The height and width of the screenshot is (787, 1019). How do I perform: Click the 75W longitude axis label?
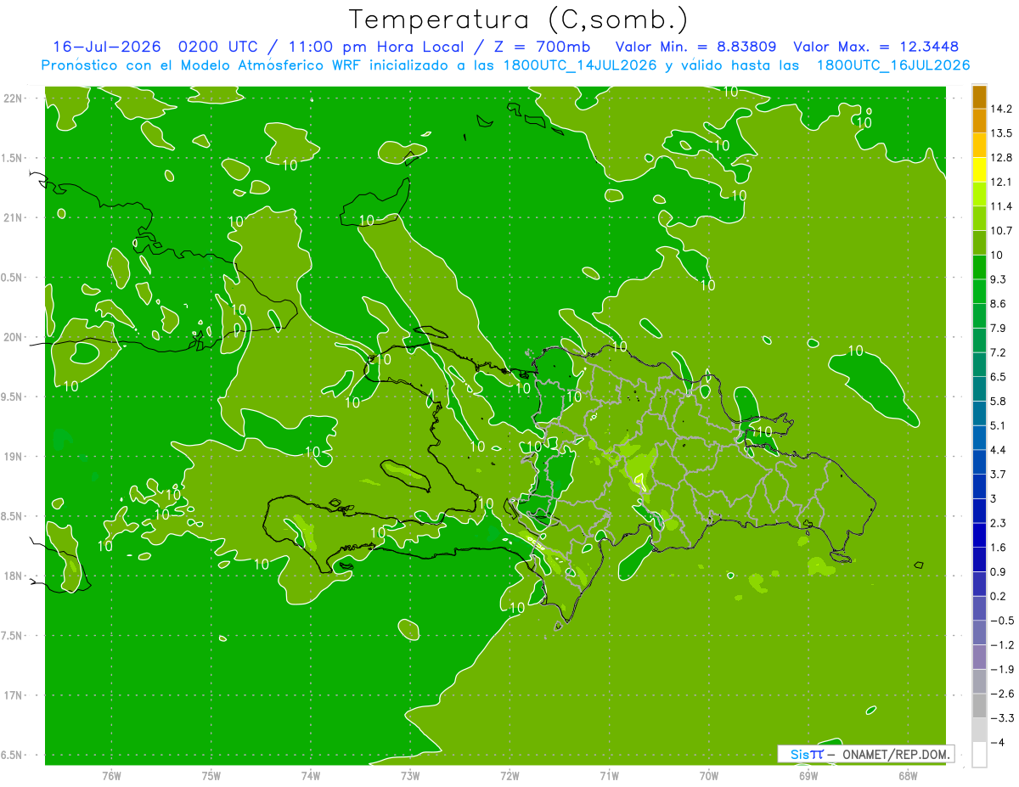[x=211, y=775]
